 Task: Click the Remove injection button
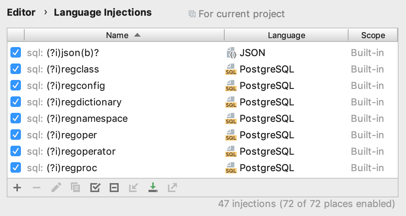(x=37, y=188)
